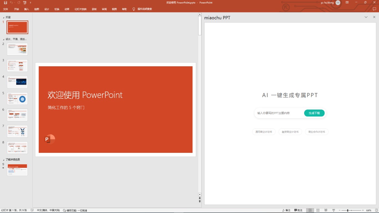Screen dimensions: 379x213
Task: Click the zoom slider handle
Action: coord(348,211)
